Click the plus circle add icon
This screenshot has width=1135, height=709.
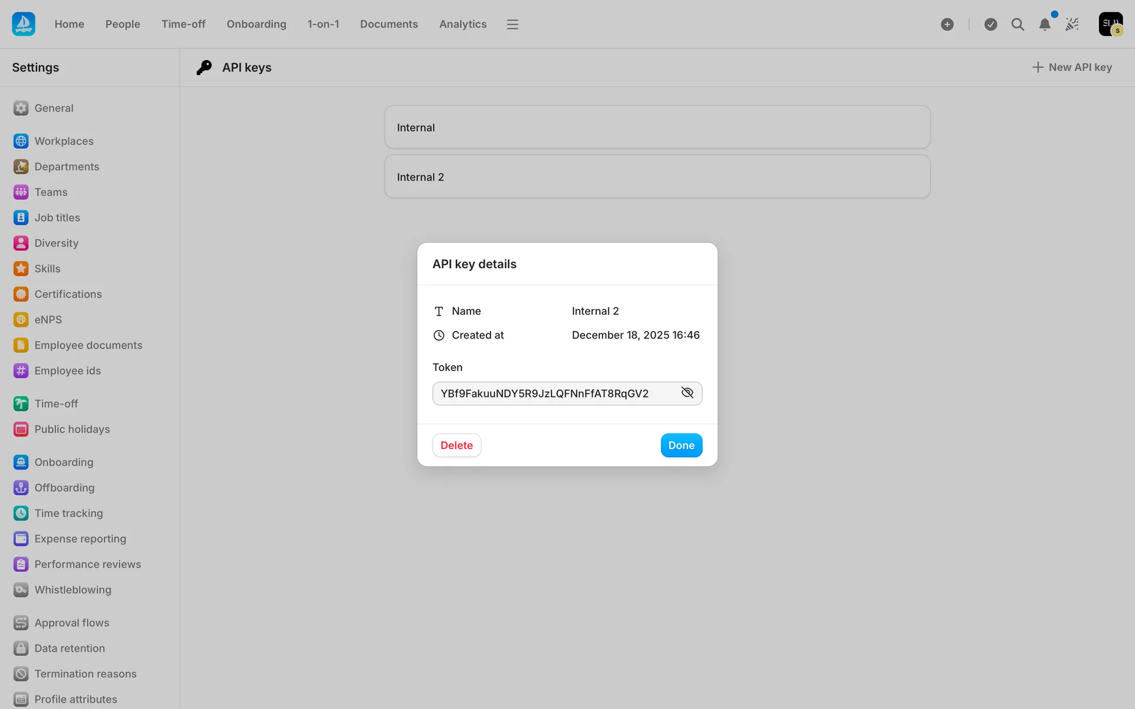point(947,24)
